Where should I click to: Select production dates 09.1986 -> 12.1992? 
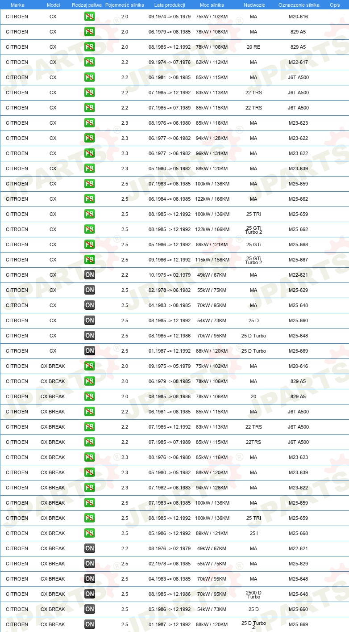coord(170,260)
